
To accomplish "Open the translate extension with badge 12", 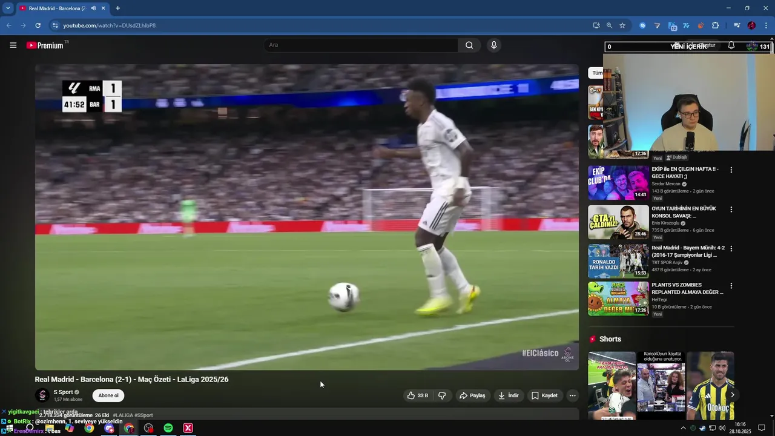I will coord(672,25).
